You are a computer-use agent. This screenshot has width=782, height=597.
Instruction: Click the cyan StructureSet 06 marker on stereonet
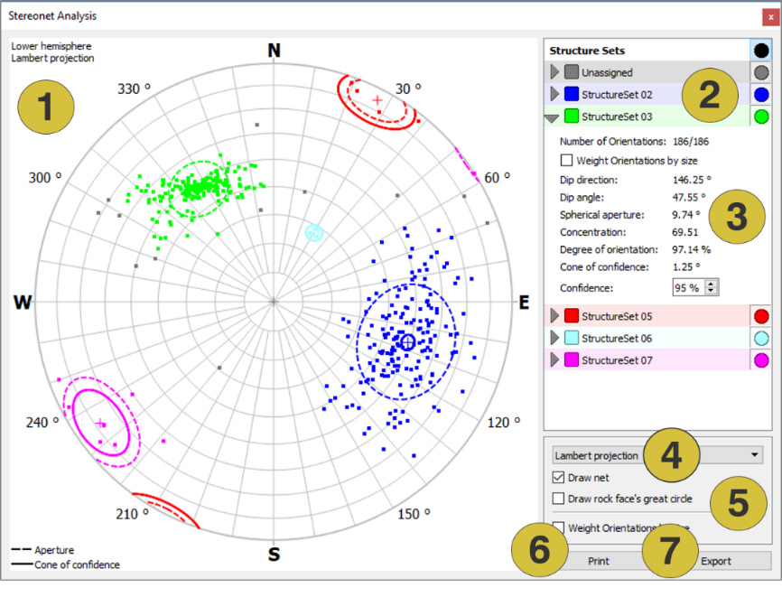pos(314,233)
